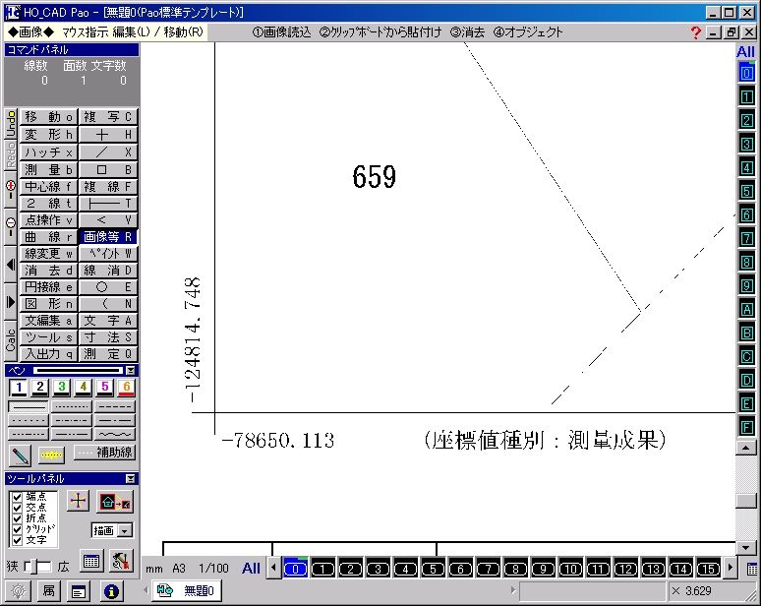Click the ハッチ hatch command
The height and width of the screenshot is (606, 761).
[x=48, y=152]
